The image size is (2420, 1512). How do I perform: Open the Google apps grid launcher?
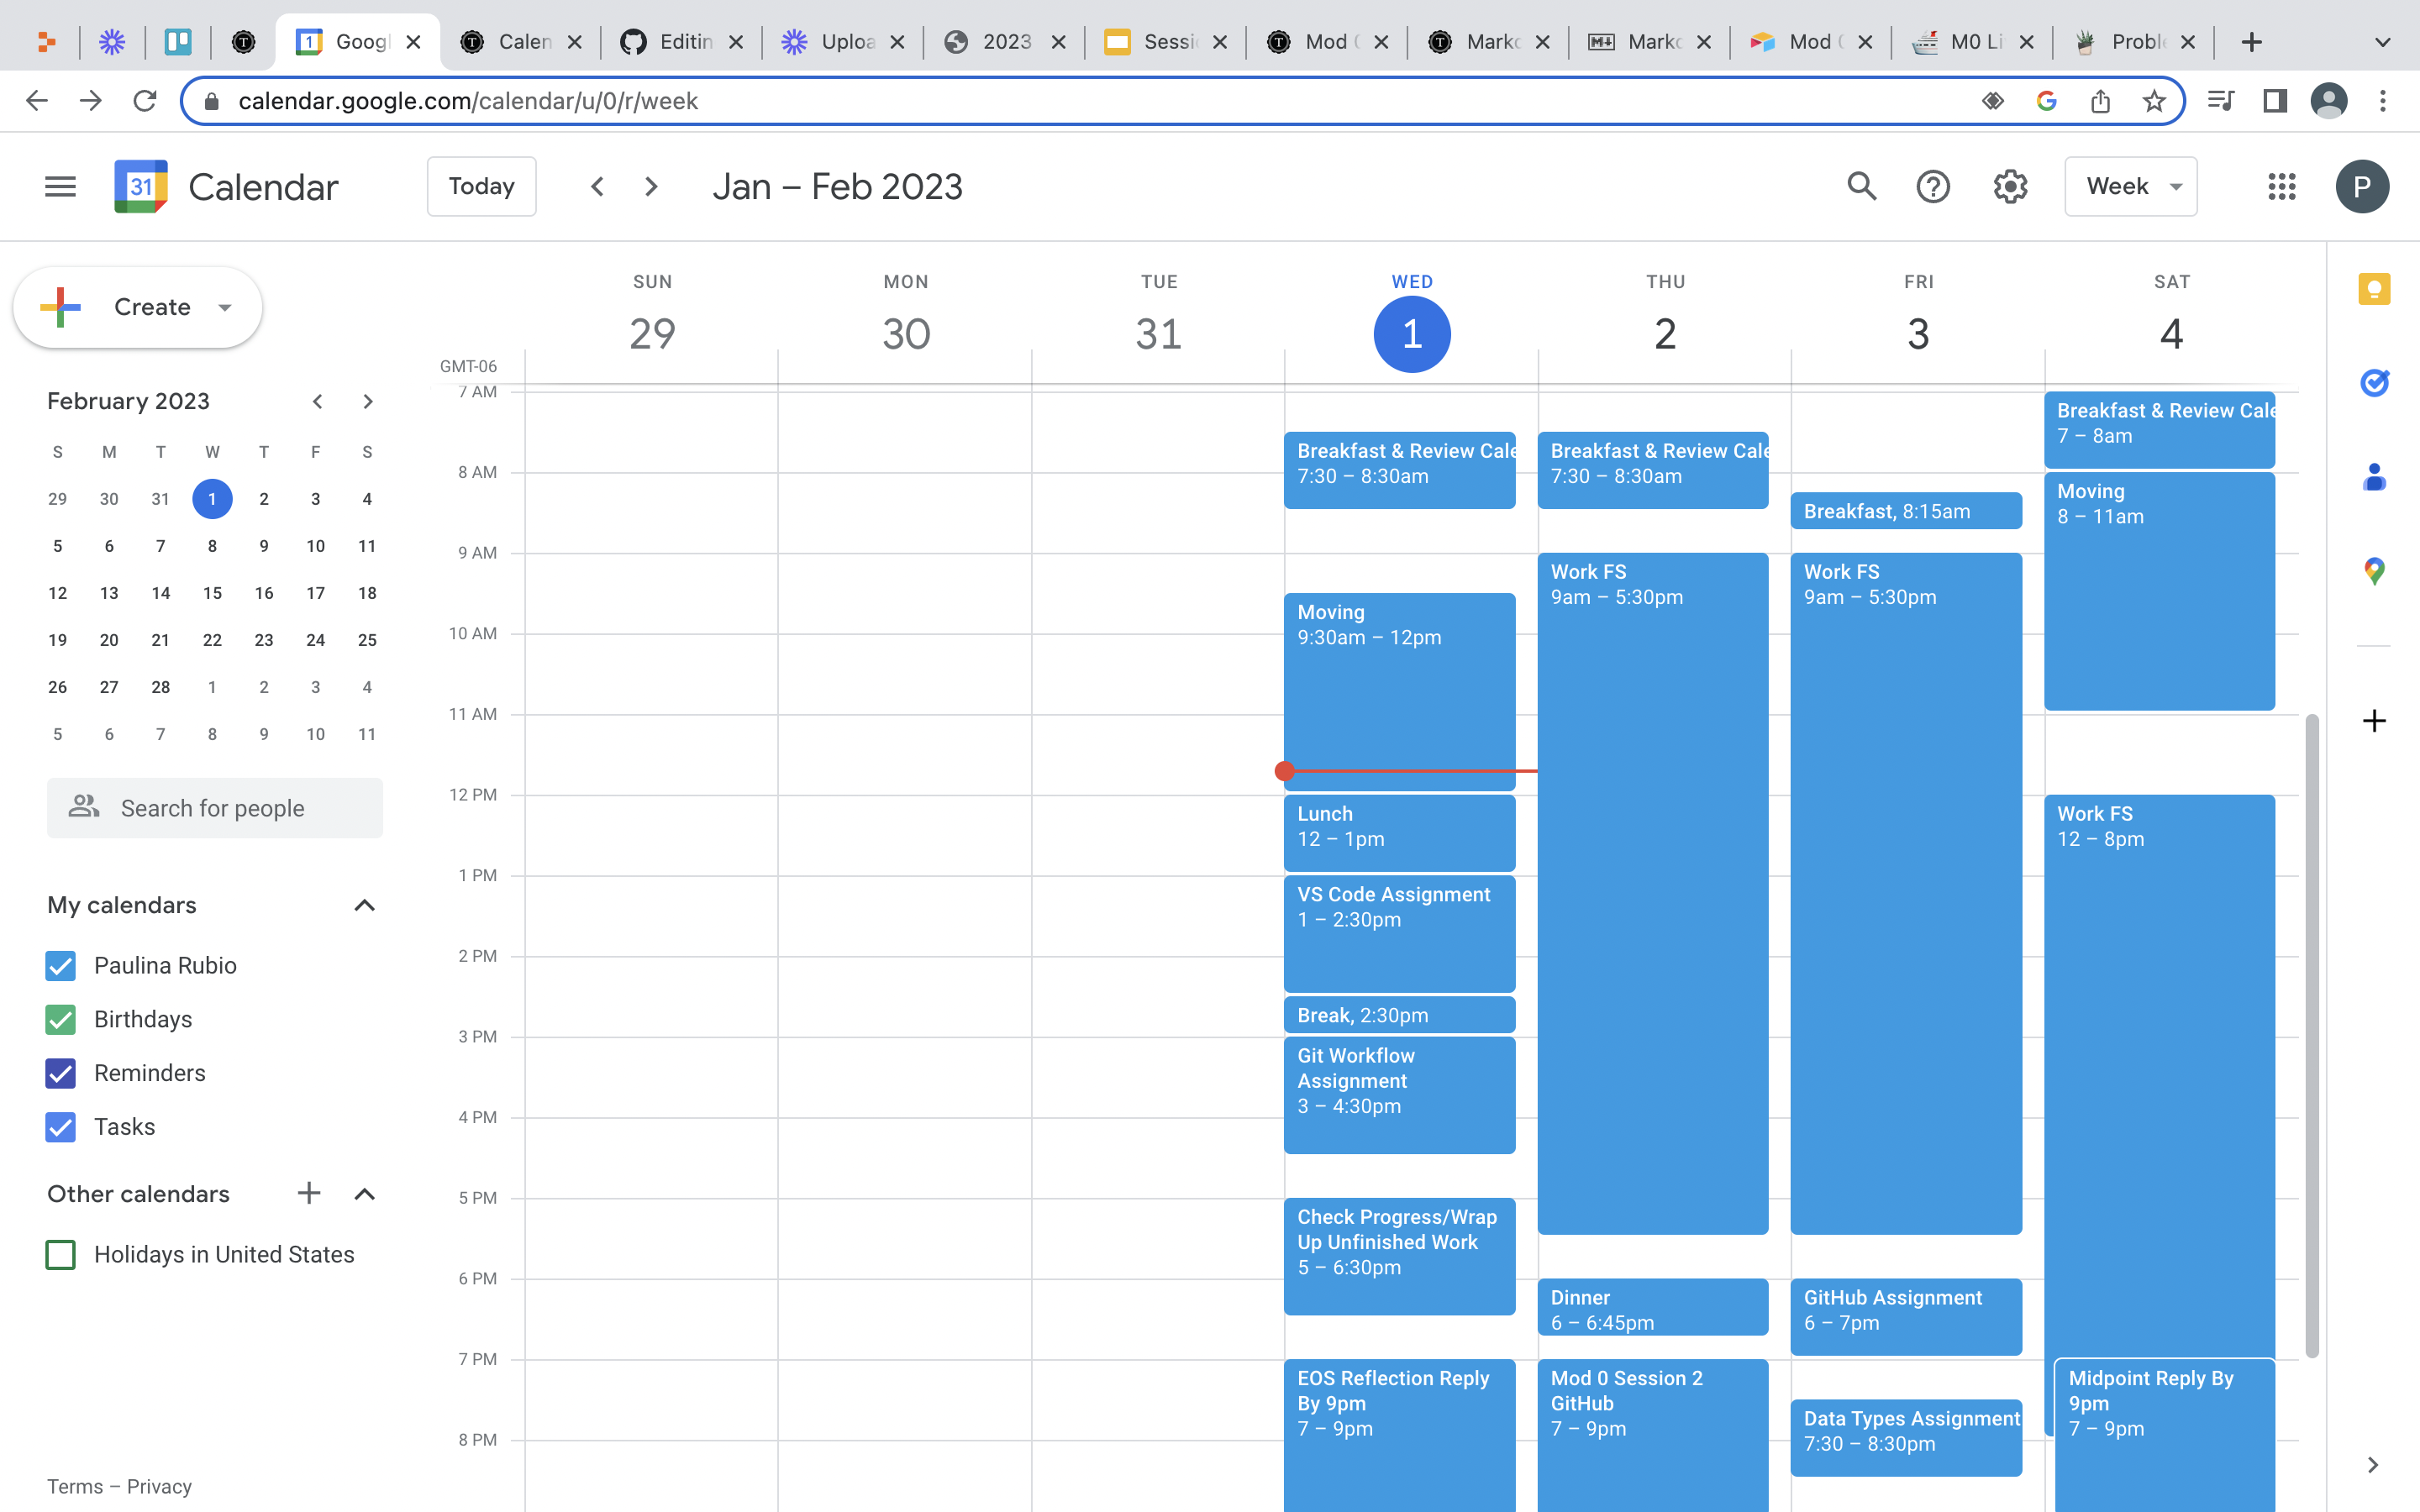tap(2281, 186)
